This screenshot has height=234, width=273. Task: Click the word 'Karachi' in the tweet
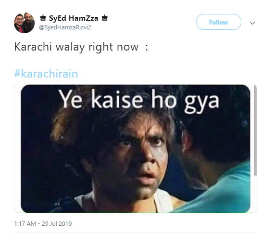[33, 47]
